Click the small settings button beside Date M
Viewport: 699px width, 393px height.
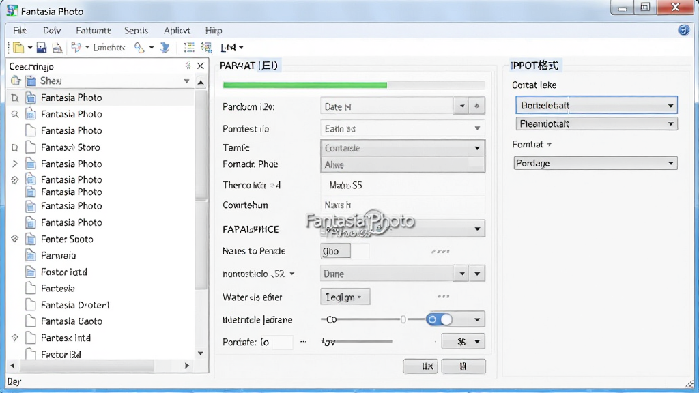[477, 106]
